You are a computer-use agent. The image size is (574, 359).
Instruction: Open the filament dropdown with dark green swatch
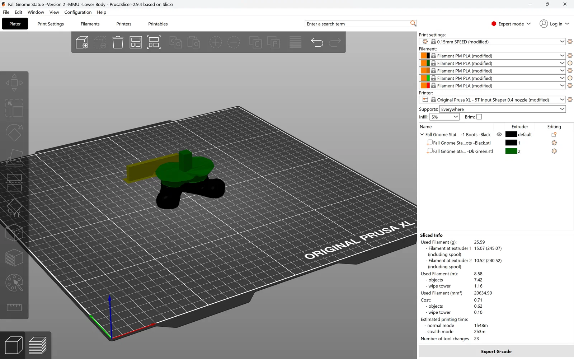tap(492, 63)
